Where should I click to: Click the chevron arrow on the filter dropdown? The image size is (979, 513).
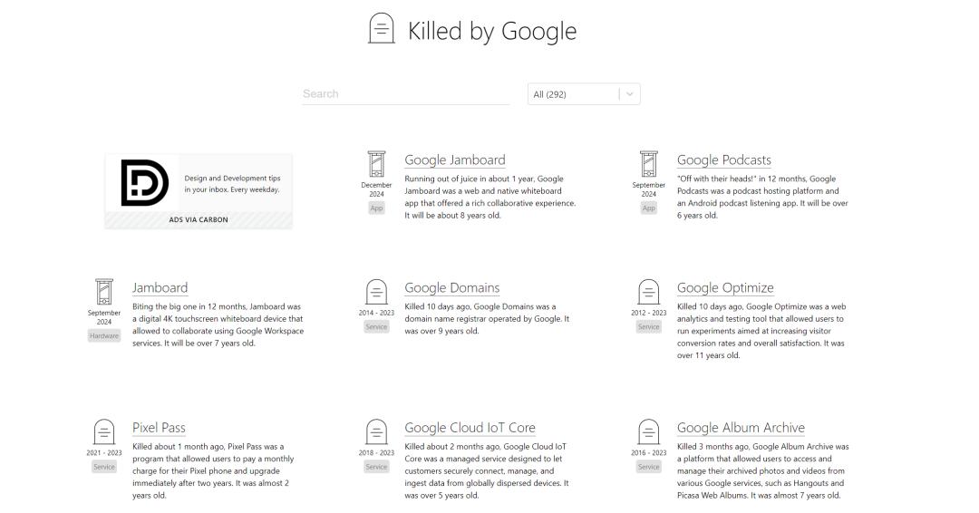pyautogui.click(x=630, y=94)
